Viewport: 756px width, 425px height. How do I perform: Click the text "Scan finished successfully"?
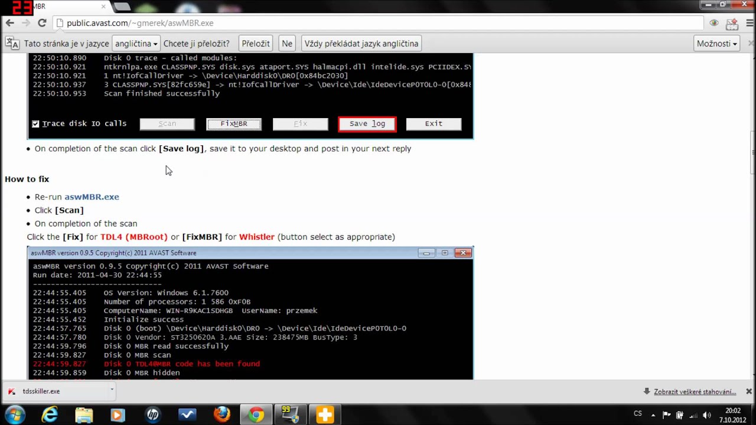[x=162, y=93]
